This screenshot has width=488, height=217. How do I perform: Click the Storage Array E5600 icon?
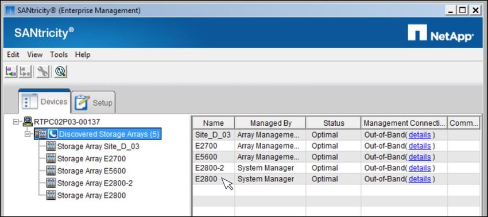click(51, 170)
